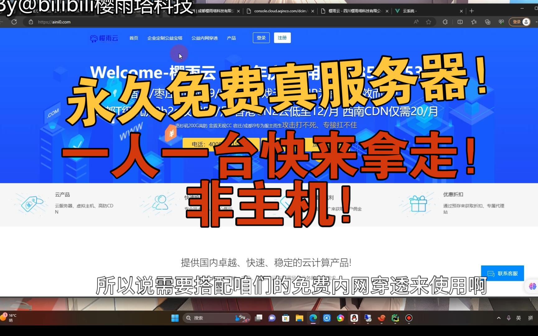Open remote desktop icon on taskbar
This screenshot has height=336, width=538.
[368, 318]
